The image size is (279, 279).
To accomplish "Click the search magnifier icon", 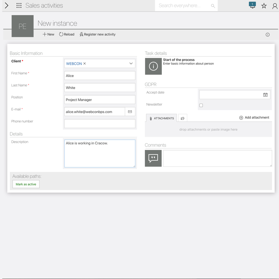I will click(213, 6).
